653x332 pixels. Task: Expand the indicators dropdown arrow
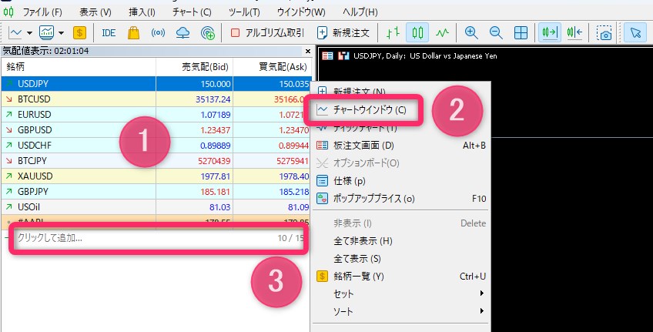click(x=61, y=33)
